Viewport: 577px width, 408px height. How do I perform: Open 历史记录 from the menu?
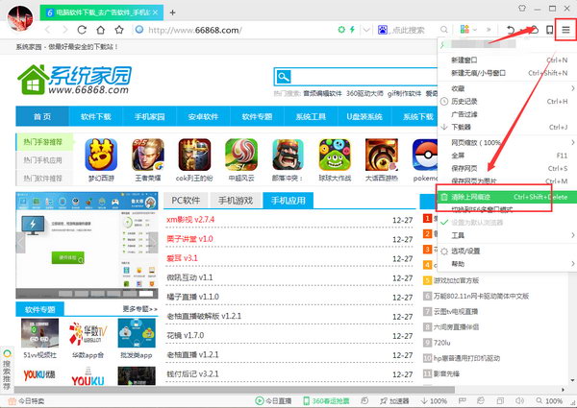pos(507,102)
